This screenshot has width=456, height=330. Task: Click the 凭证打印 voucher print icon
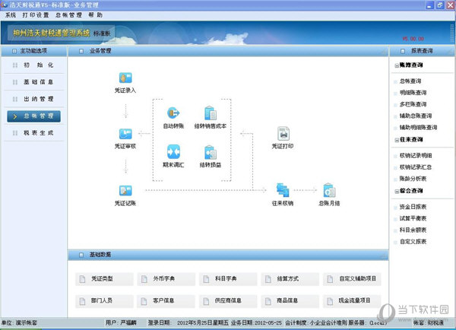(283, 134)
